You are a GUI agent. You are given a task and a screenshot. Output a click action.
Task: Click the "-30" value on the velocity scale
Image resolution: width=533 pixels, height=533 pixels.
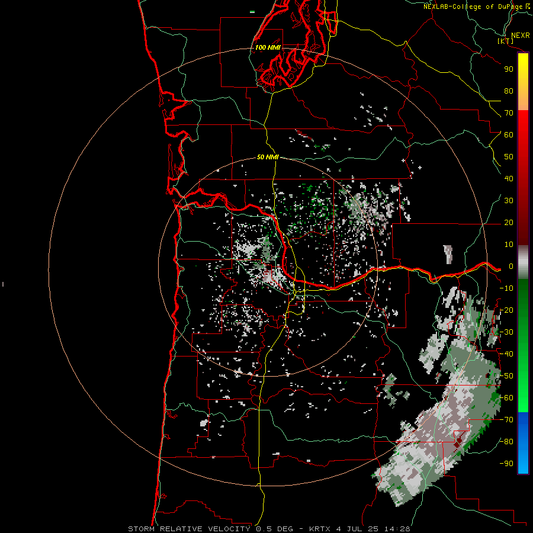[506, 332]
